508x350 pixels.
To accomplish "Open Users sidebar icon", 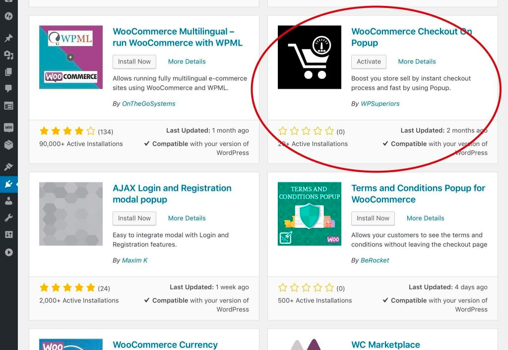I will pyautogui.click(x=9, y=201).
